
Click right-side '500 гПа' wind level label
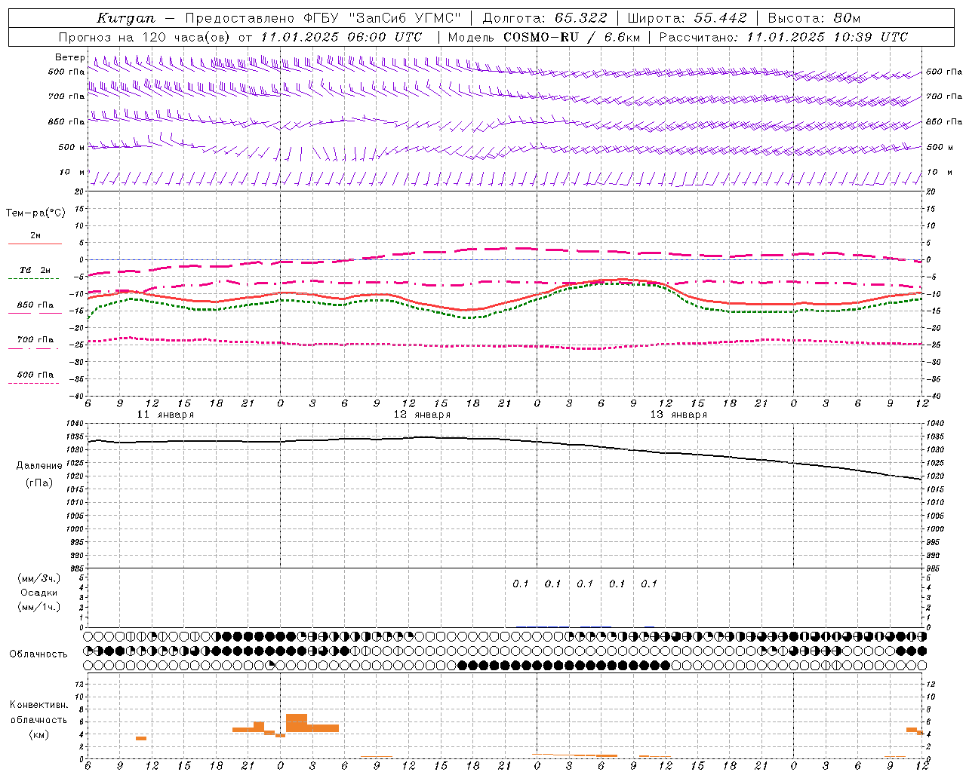[944, 72]
